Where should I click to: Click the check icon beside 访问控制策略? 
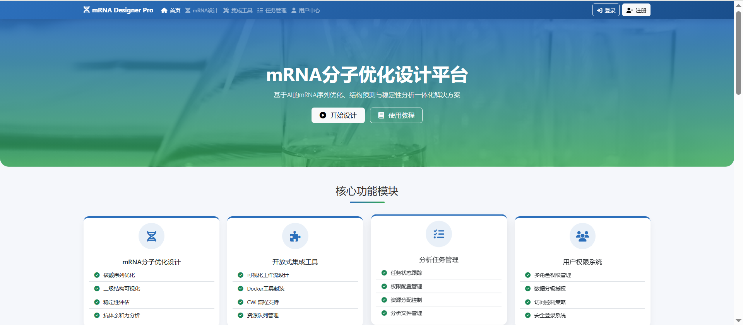pyautogui.click(x=528, y=302)
